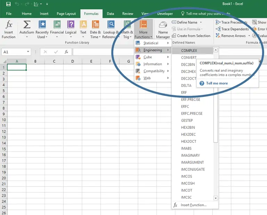Open the Information functions submenu
This screenshot has width=267, height=215.
[153, 64]
